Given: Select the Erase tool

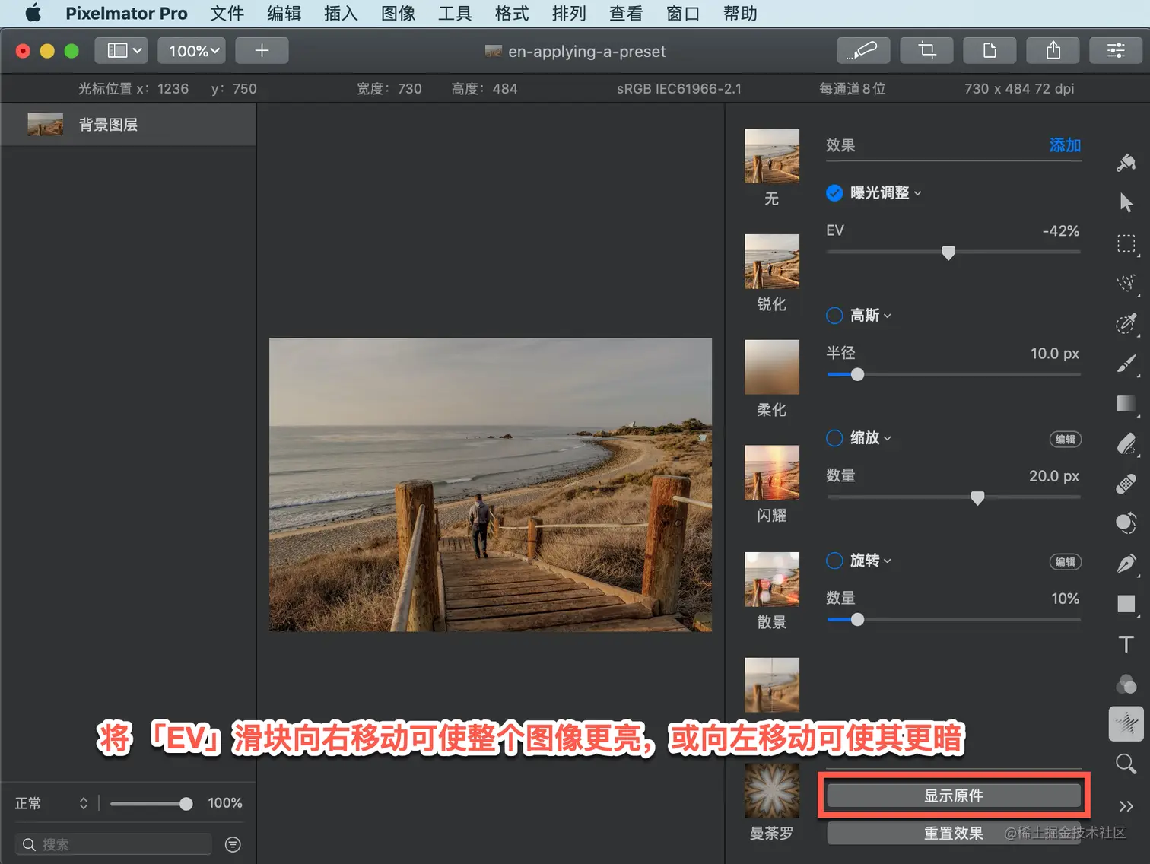Looking at the screenshot, I should click(x=1126, y=443).
